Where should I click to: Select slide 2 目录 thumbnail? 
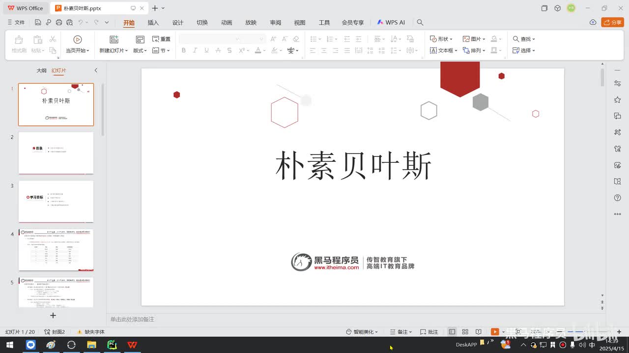(x=56, y=153)
